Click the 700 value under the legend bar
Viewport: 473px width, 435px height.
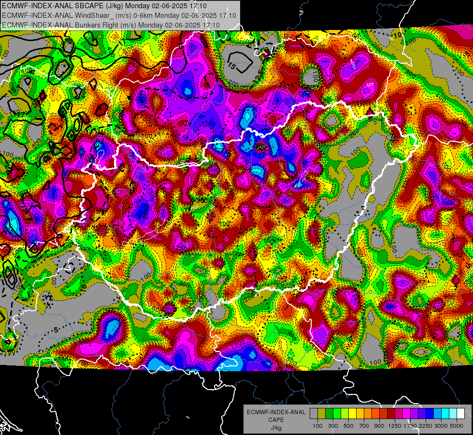pos(364,426)
